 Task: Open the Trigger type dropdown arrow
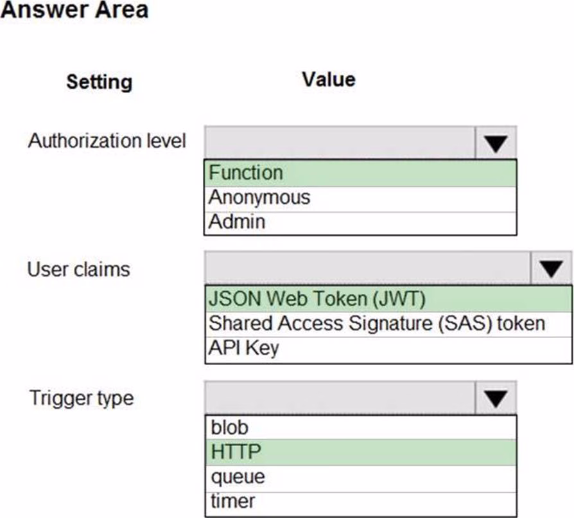495,398
